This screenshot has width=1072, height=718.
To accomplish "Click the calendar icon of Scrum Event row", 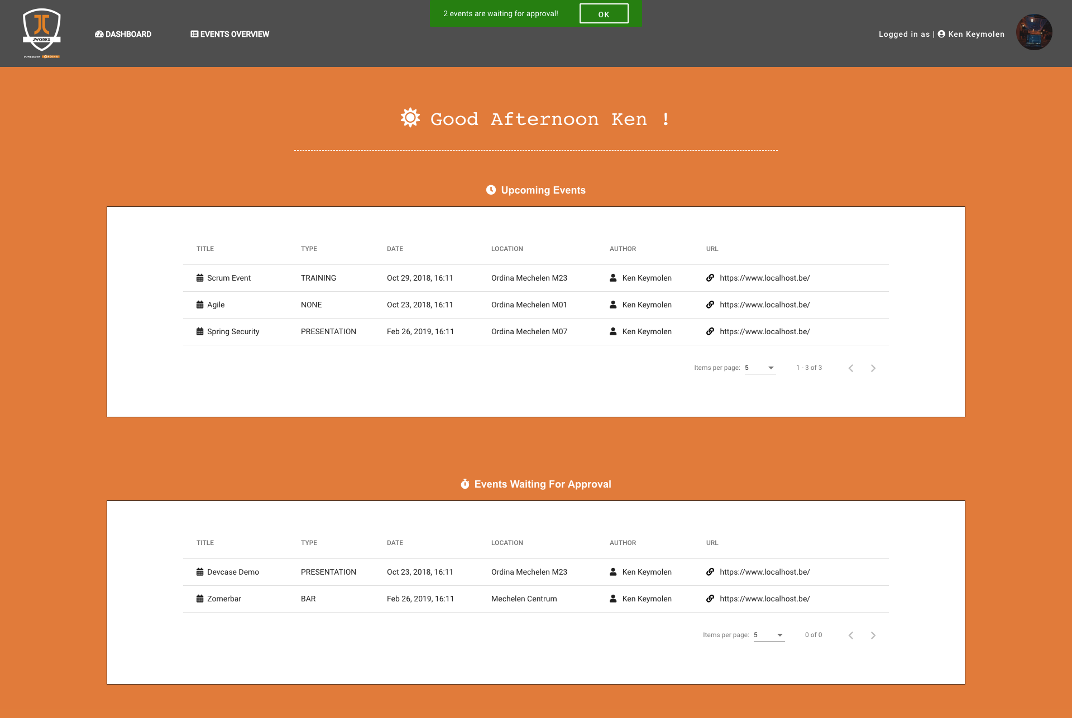I will coord(200,278).
